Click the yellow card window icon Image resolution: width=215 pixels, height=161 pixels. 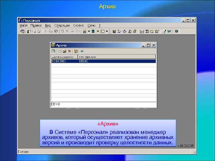point(102,32)
